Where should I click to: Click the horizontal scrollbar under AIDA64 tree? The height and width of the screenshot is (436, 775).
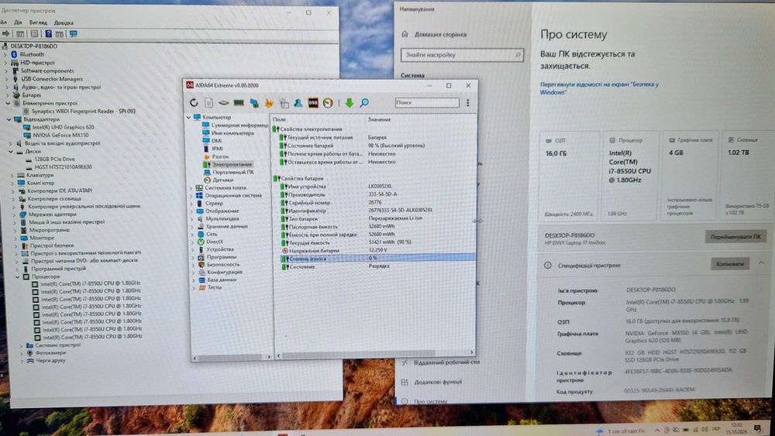(232, 356)
